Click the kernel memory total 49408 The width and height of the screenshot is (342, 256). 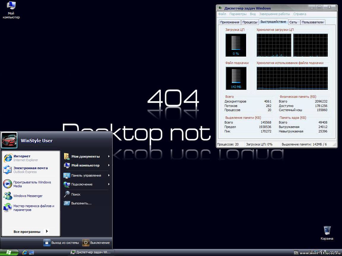pyautogui.click(x=323, y=122)
